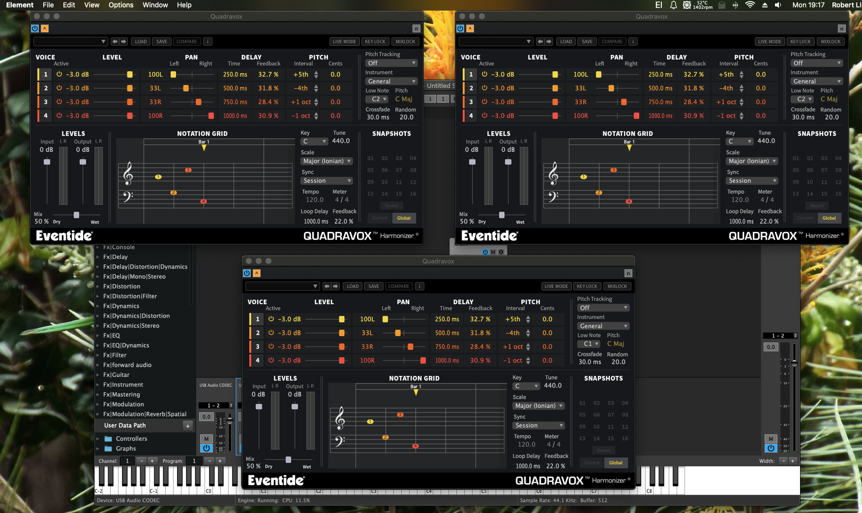Click previous preset arrow in top-left Quadravox
This screenshot has height=513, width=862.
tap(115, 42)
